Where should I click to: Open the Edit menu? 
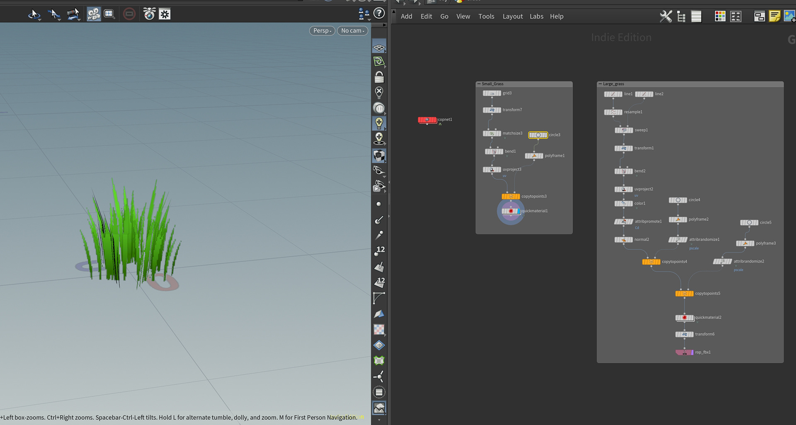(426, 17)
